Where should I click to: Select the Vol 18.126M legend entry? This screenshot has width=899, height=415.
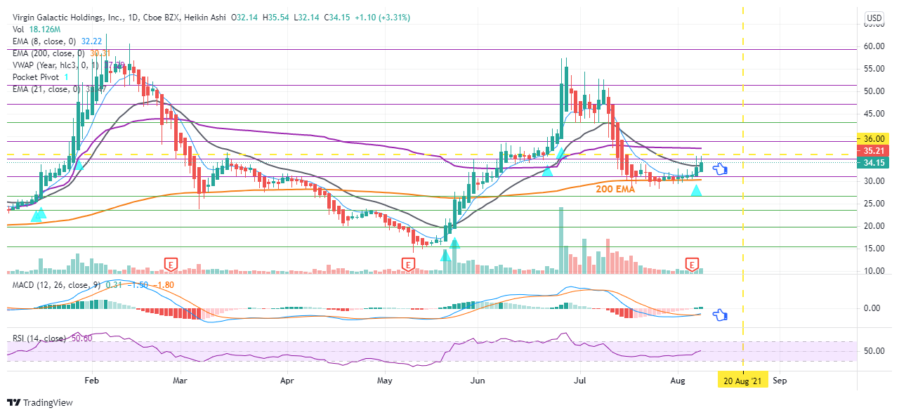point(37,29)
